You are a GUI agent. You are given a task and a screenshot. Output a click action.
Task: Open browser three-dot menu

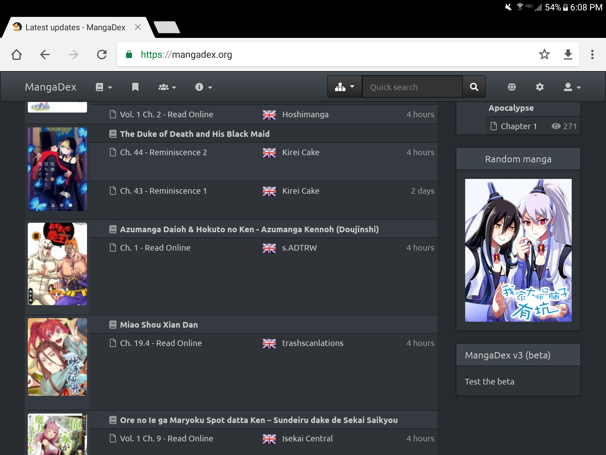pos(592,55)
